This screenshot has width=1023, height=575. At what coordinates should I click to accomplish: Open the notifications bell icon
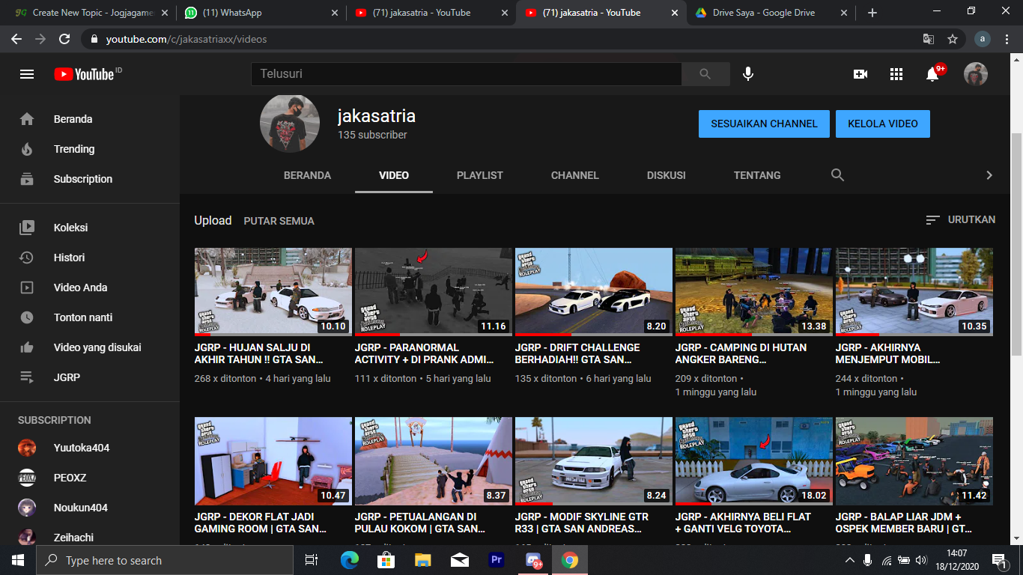932,74
